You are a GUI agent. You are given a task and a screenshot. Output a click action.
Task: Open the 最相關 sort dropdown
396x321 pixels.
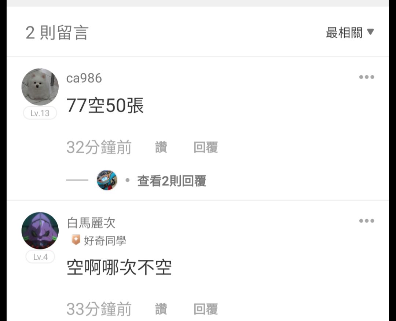(350, 33)
